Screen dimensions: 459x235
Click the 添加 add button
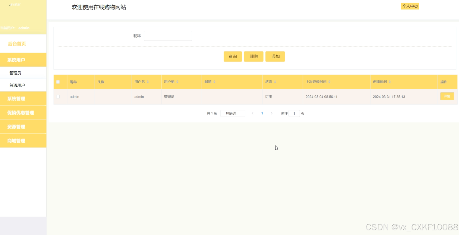[275, 56]
